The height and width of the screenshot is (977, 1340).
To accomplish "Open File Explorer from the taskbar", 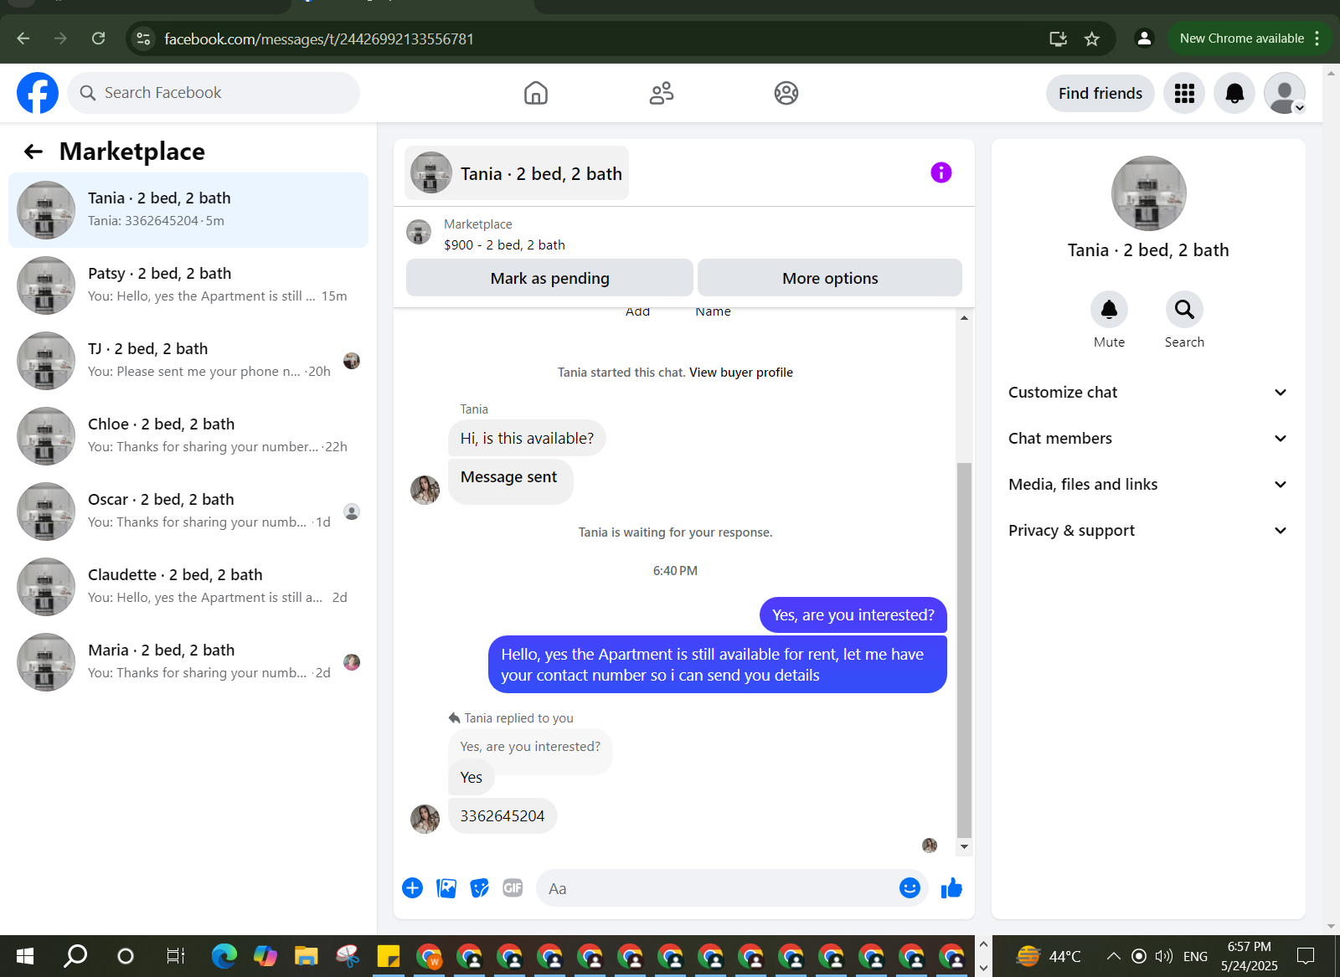I will (x=306, y=956).
